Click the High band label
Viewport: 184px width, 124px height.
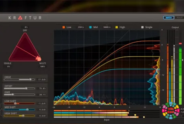(x=122, y=27)
